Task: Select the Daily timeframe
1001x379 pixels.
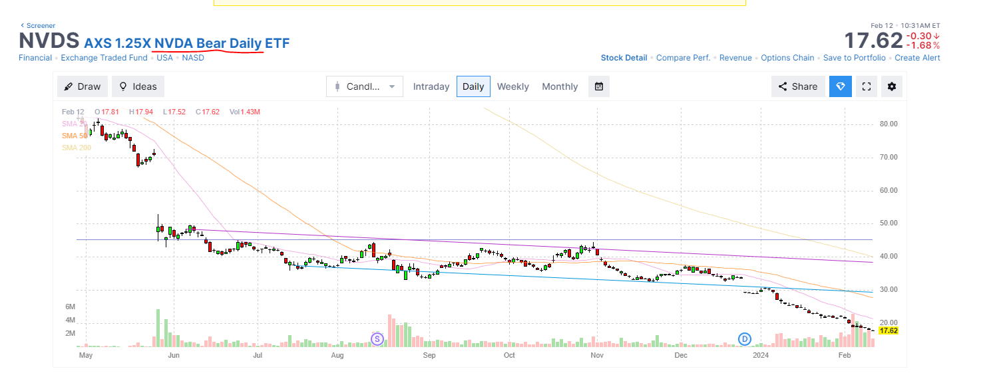Action: [473, 86]
